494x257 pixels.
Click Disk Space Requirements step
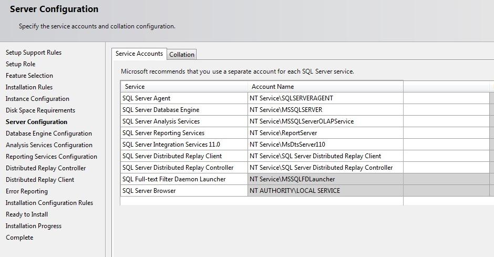40,110
